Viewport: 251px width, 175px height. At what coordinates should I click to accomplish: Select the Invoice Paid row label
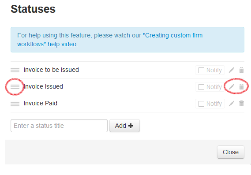[x=41, y=104]
